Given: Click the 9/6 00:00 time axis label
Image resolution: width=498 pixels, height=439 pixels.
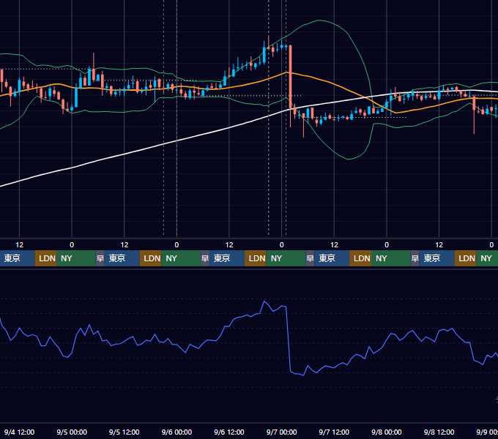Looking at the screenshot, I should pyautogui.click(x=176, y=432).
